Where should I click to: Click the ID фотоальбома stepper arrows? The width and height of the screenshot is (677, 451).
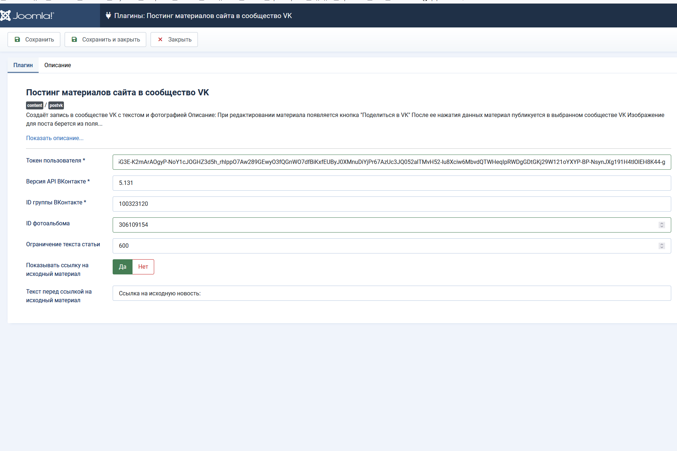tap(662, 225)
